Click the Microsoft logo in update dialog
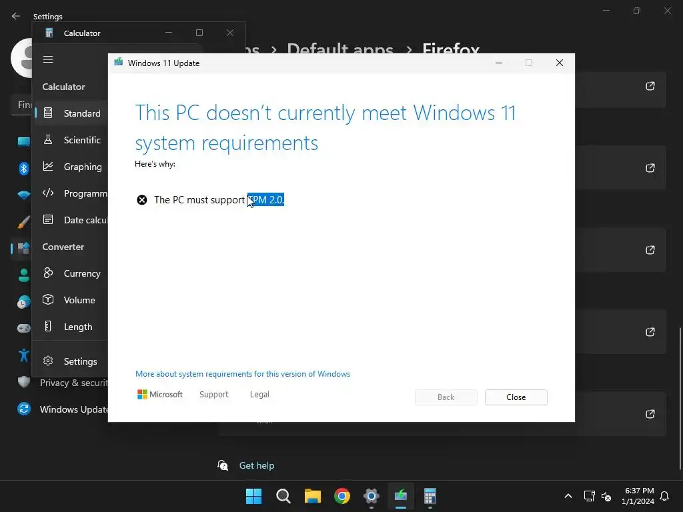Screen dimensions: 683x512 [160, 395]
